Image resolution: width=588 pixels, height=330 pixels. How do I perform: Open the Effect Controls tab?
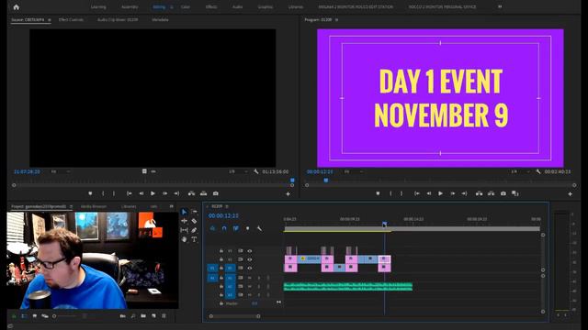pos(71,19)
